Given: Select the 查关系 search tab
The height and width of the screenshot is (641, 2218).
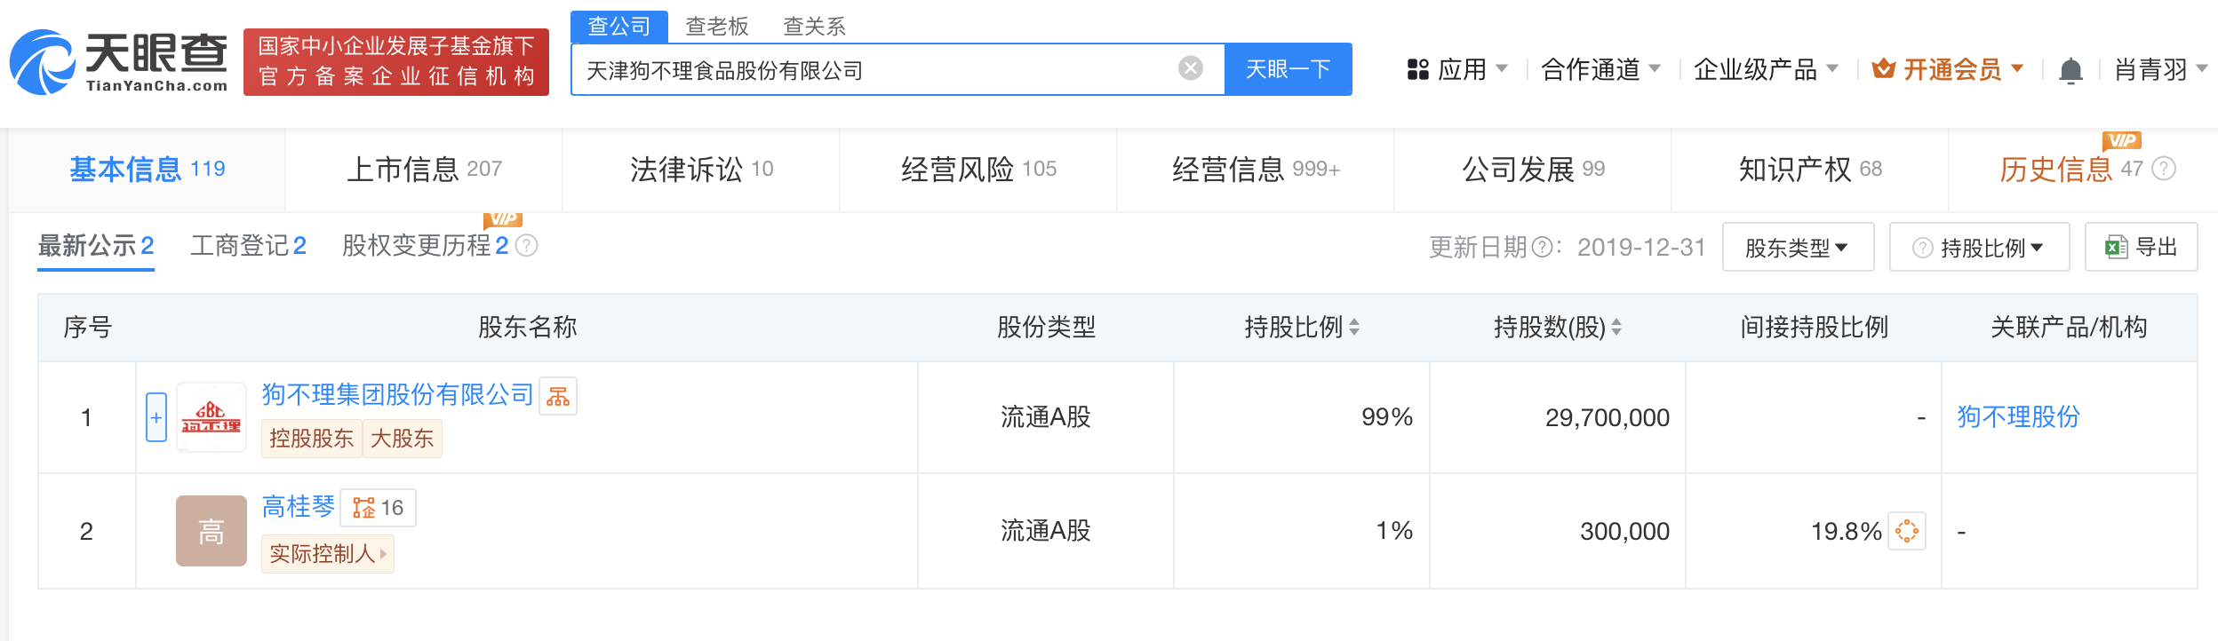Looking at the screenshot, I should pos(814,27).
